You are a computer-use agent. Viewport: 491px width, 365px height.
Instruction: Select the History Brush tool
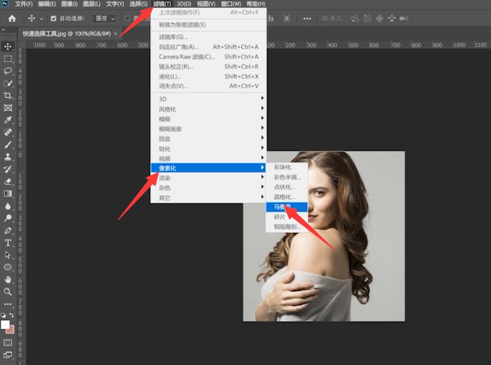[8, 169]
